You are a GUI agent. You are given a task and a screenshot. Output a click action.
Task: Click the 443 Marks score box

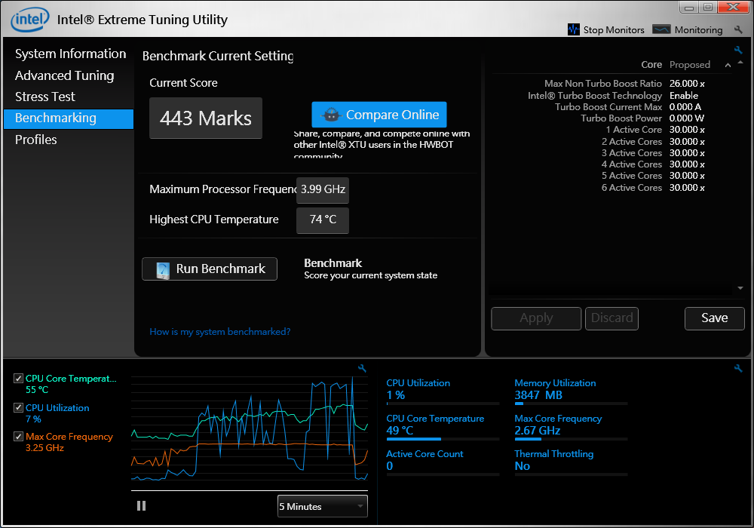[206, 118]
